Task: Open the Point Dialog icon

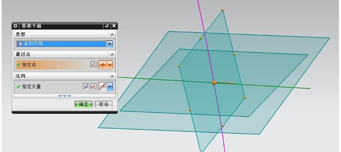Action: coord(94,65)
